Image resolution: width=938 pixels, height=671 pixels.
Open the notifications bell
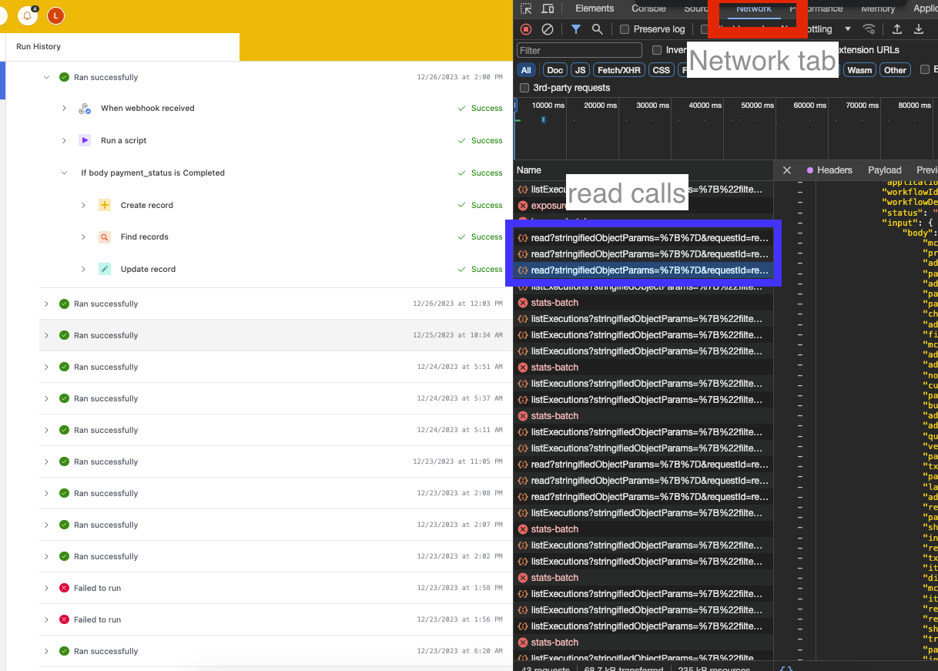[28, 15]
